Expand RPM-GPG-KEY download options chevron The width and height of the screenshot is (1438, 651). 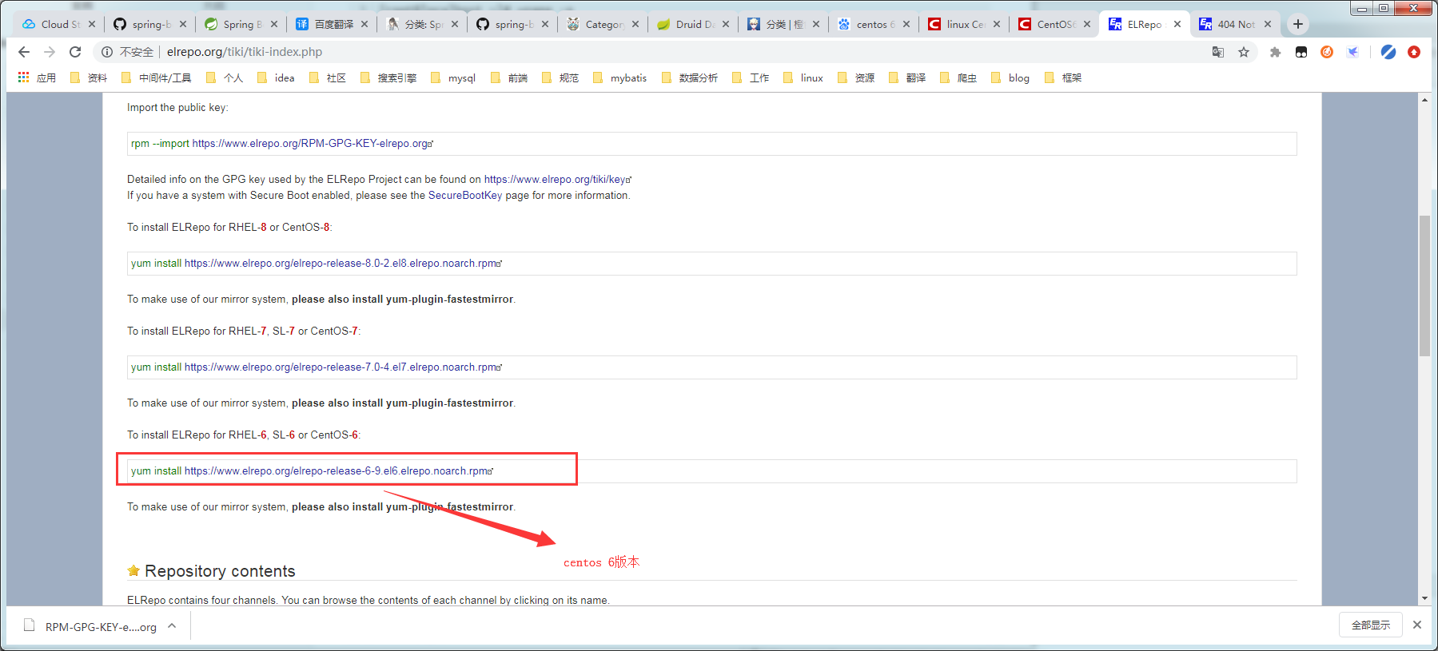coord(172,626)
